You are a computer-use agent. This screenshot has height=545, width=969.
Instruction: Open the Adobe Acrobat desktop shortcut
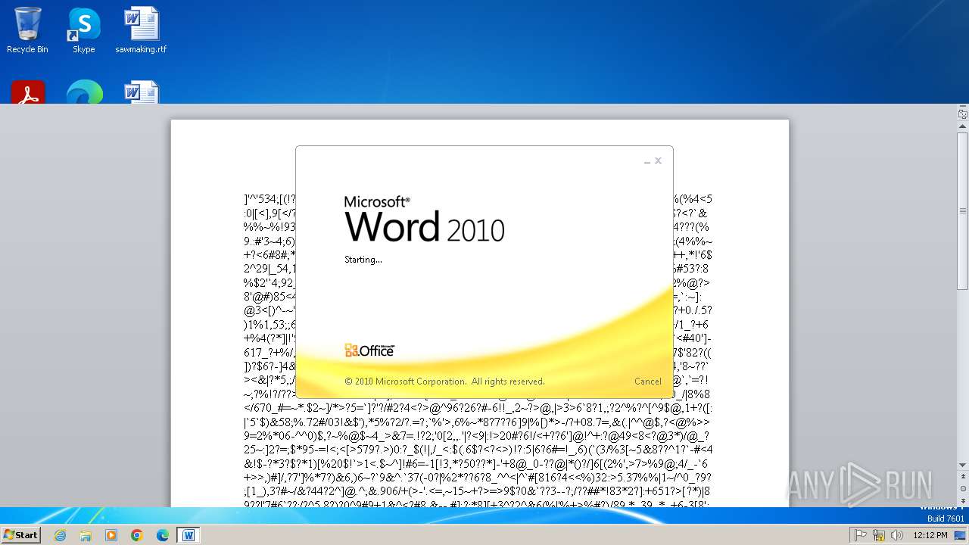28,92
